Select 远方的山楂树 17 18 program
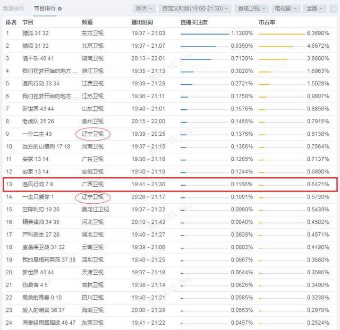 46,146
